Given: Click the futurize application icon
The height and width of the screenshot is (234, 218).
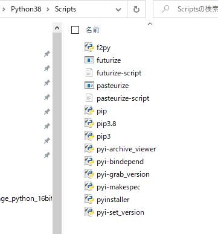Looking at the screenshot, I should pyautogui.click(x=89, y=60).
